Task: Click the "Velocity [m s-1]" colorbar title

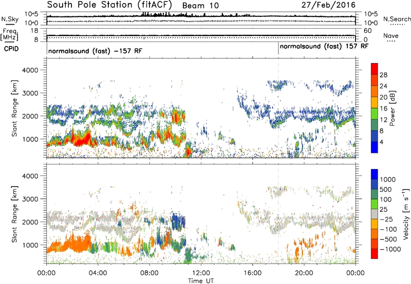Action: (x=406, y=214)
